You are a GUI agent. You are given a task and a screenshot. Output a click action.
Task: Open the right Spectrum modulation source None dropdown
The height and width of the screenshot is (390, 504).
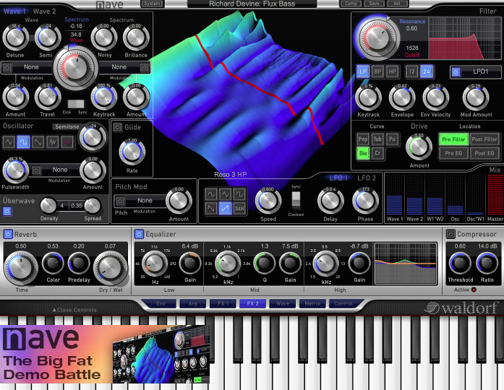pyautogui.click(x=119, y=67)
